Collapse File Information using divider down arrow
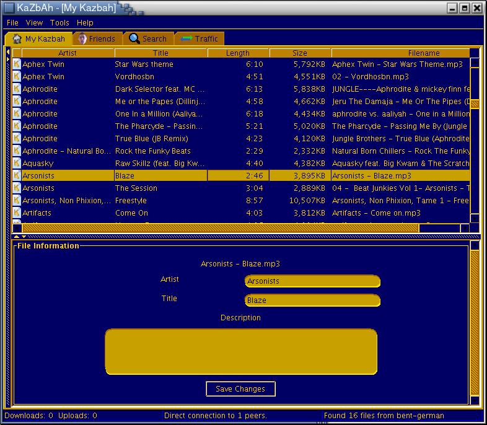The image size is (487, 425). click(24, 237)
